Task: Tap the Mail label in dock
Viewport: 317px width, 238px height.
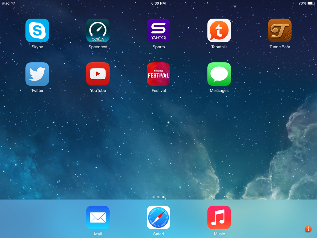Action: [98, 234]
